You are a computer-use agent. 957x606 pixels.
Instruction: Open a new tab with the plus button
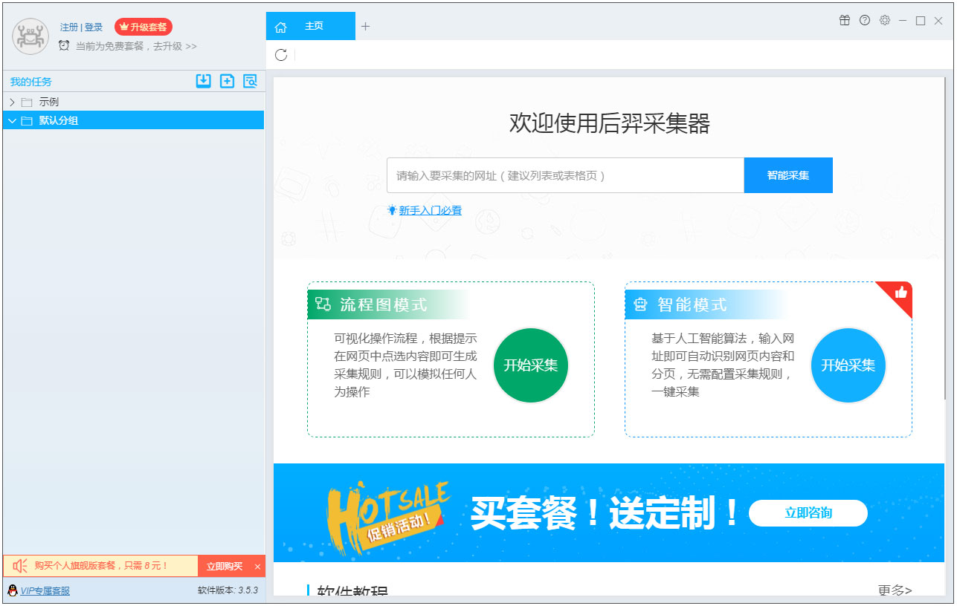point(365,25)
